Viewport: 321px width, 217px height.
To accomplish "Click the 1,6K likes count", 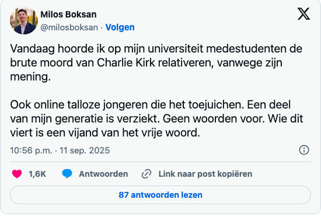I will click(x=37, y=174).
